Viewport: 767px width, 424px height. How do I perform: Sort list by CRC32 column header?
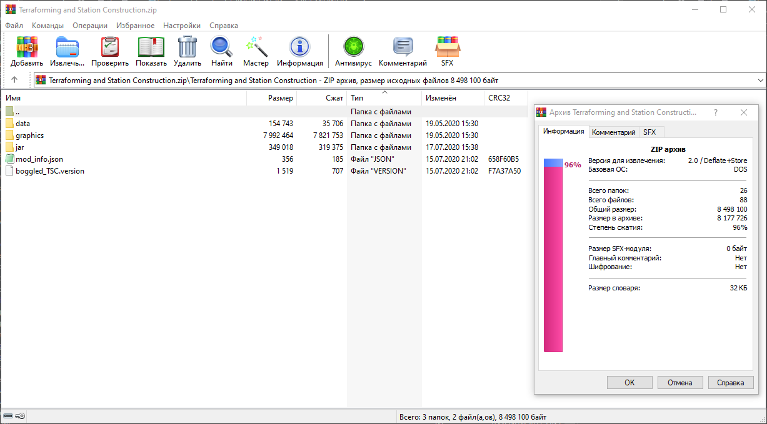[x=506, y=98]
